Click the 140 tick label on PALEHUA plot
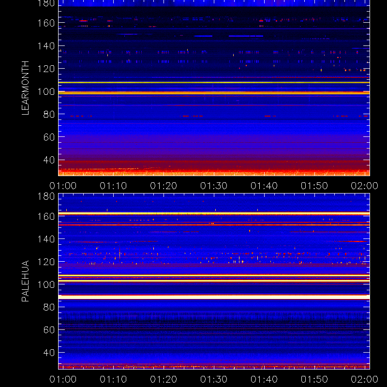 [46, 239]
